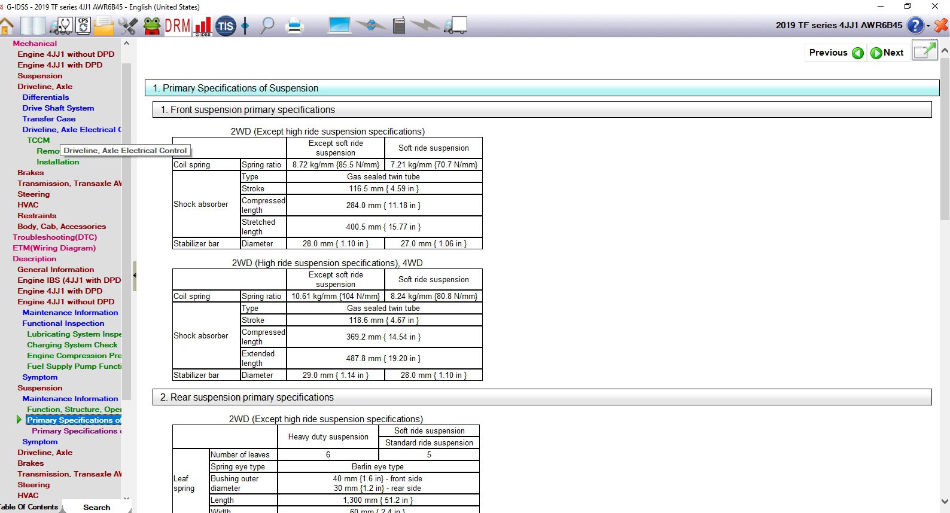950x513 pixels.
Task: Select highlighted Primary Specifications of tree item
Action: (x=74, y=420)
